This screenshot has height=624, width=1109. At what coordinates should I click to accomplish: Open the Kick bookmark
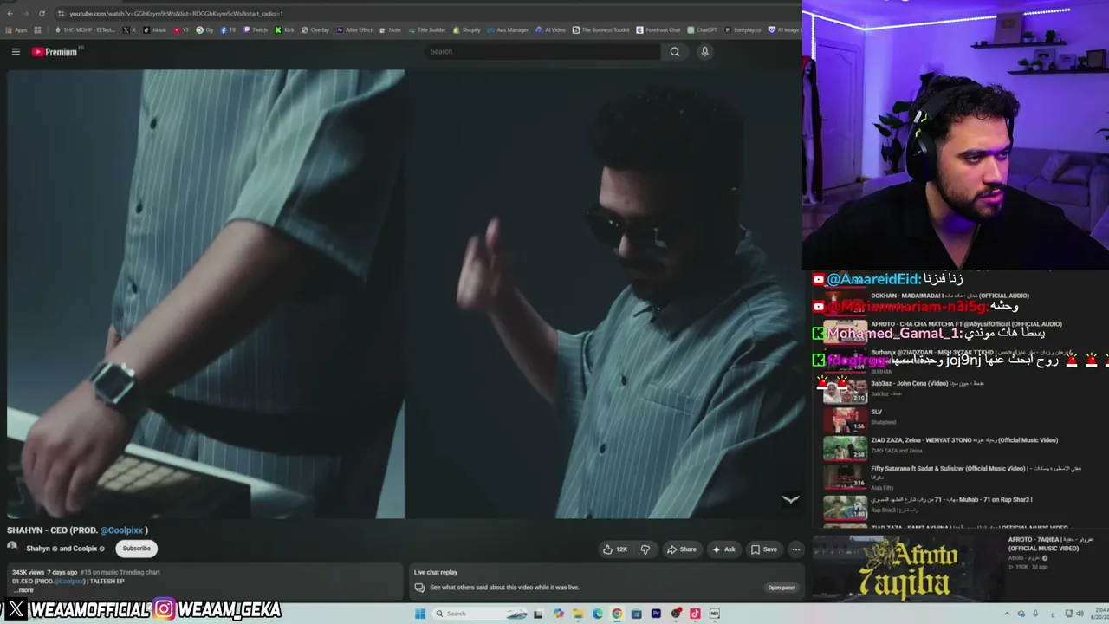pos(285,30)
